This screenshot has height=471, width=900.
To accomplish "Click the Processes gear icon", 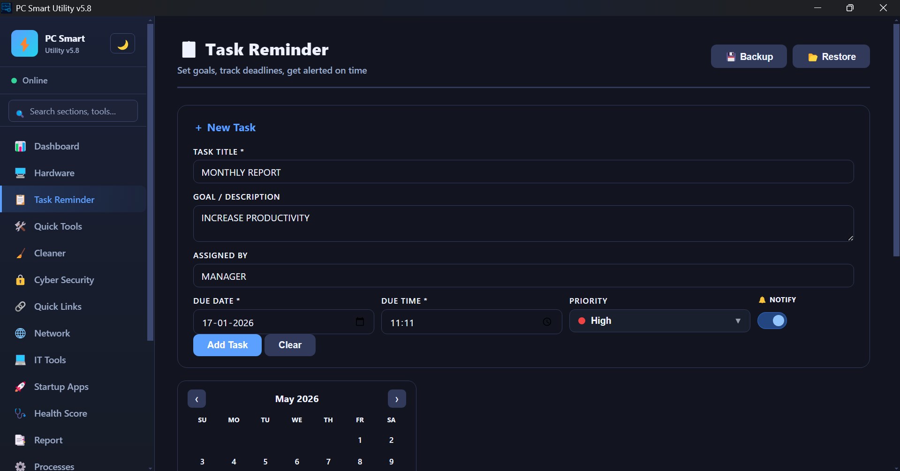I will click(x=20, y=466).
